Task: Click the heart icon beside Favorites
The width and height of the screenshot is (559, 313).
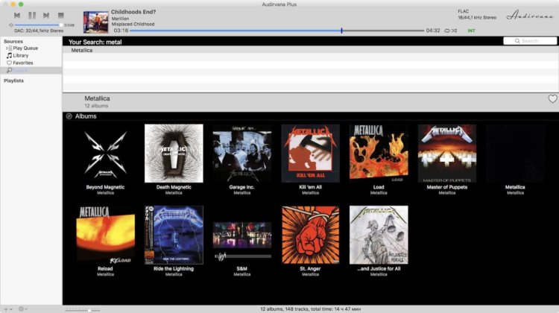Action: tap(9, 63)
